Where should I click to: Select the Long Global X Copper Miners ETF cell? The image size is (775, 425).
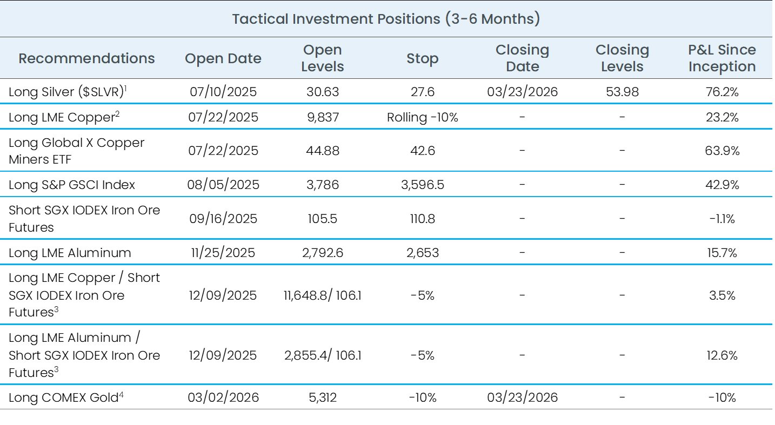point(77,151)
